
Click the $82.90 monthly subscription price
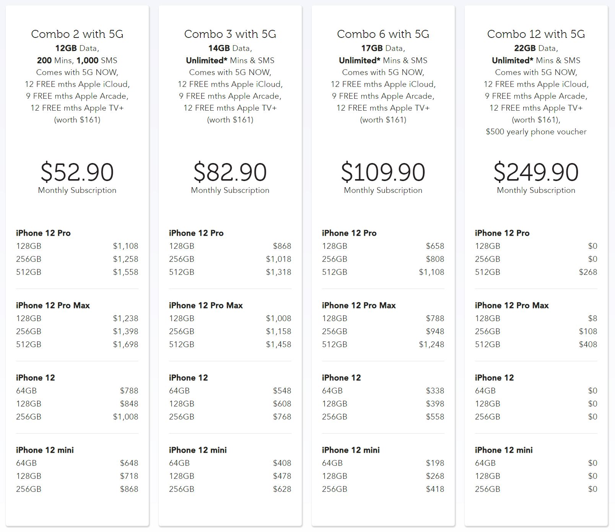click(230, 172)
